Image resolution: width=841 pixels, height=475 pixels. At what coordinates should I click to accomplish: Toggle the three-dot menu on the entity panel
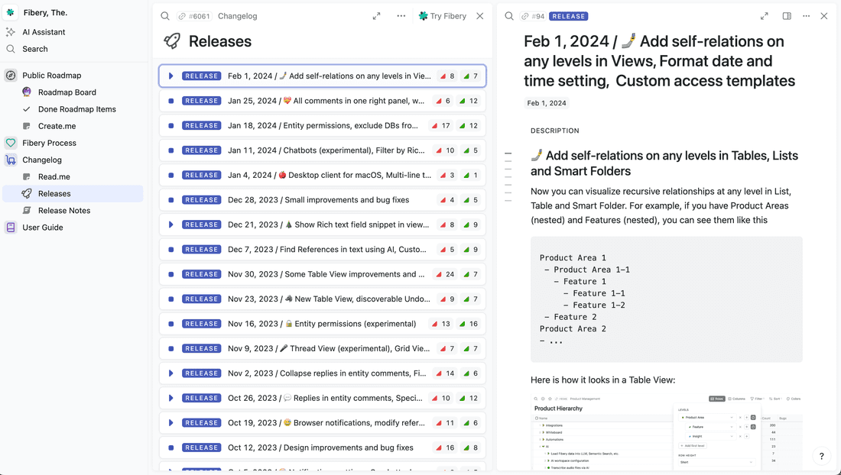(806, 15)
